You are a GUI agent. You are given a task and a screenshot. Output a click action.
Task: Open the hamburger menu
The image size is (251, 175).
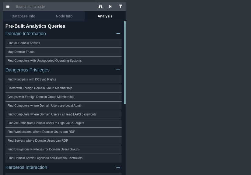click(8, 7)
